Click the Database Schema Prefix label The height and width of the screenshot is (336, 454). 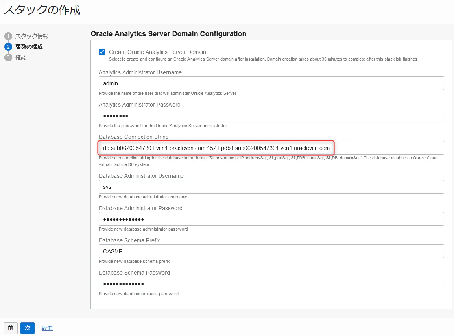pyautogui.click(x=129, y=240)
